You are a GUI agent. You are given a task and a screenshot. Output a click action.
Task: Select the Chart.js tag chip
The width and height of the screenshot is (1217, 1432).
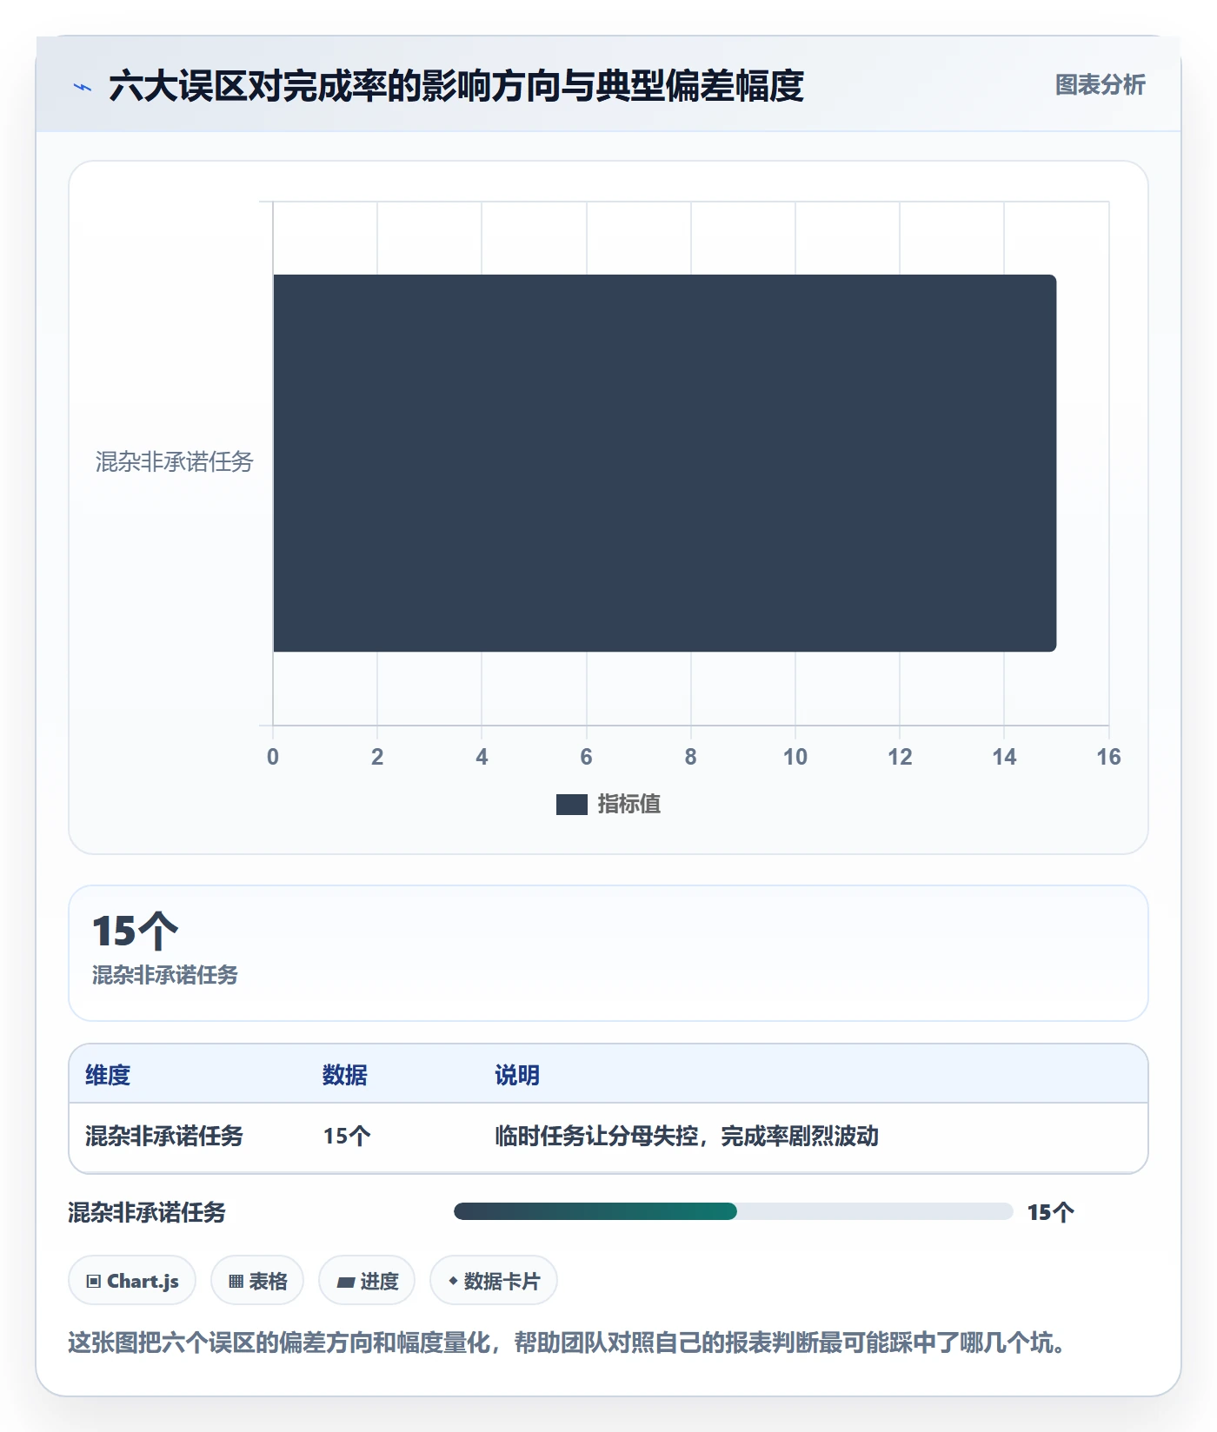[x=132, y=1281]
